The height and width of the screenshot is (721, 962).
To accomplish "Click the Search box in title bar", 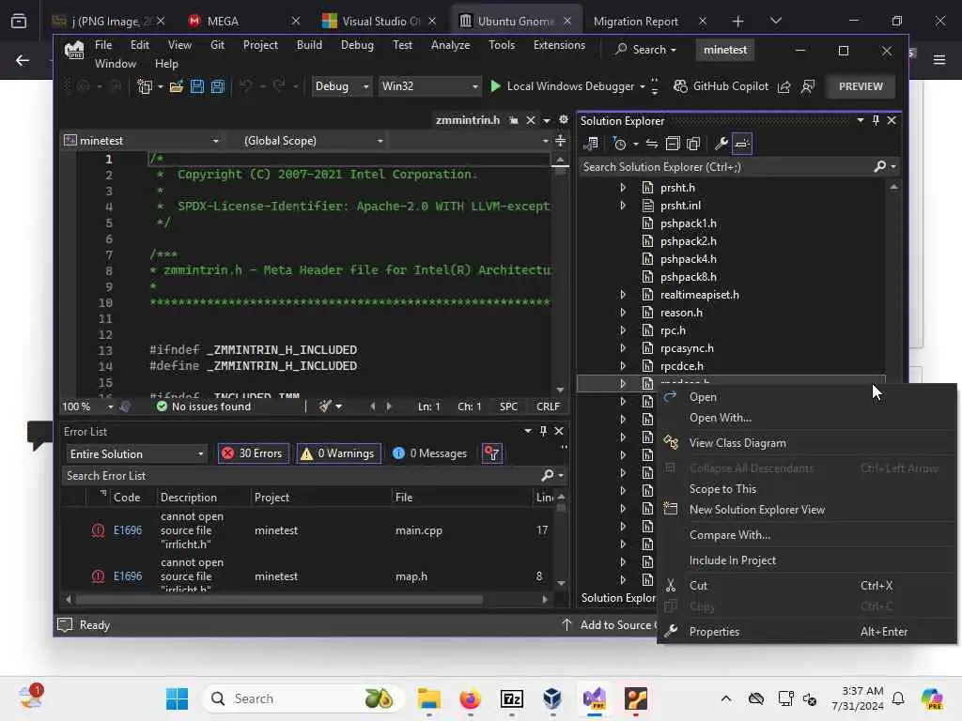I will click(x=645, y=50).
